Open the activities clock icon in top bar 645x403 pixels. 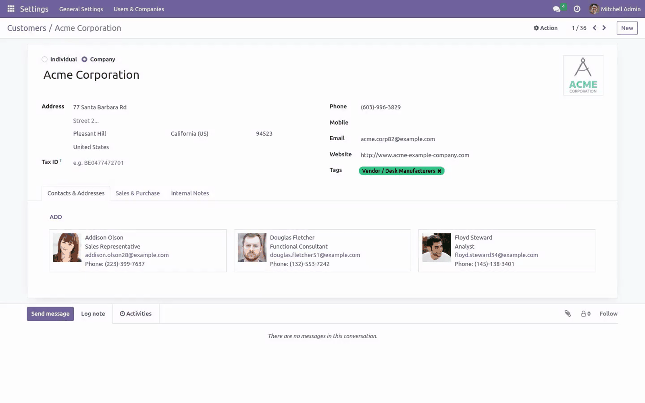coord(577,9)
